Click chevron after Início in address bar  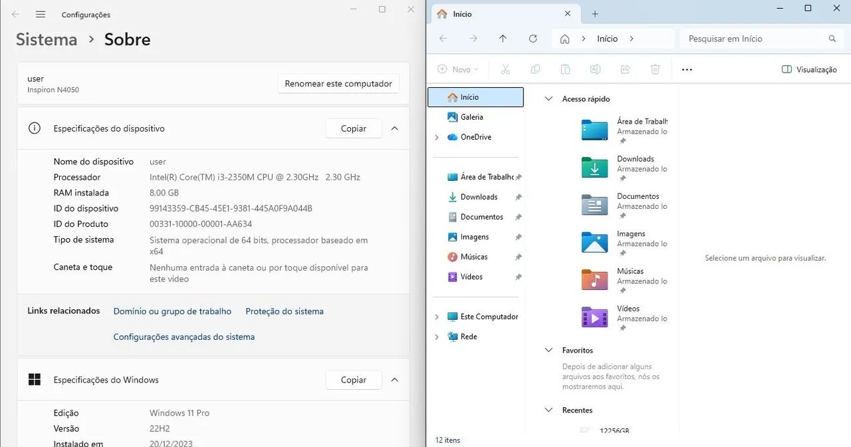[632, 39]
